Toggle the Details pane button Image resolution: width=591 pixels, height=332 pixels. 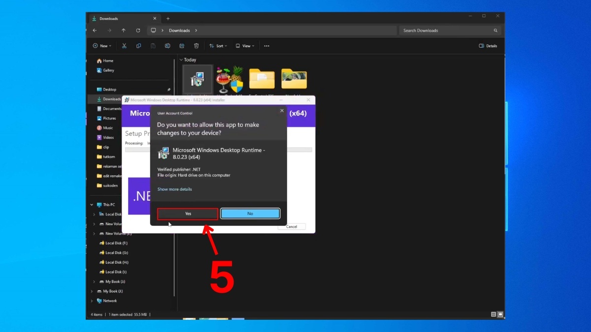[x=488, y=46]
